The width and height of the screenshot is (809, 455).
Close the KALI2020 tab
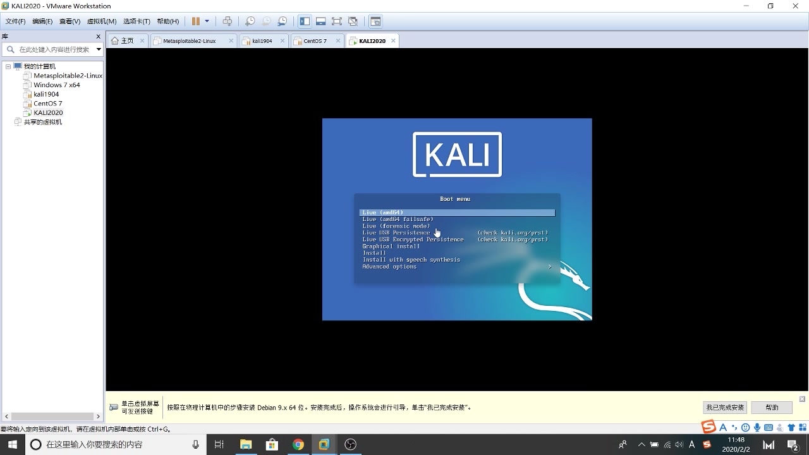coord(393,40)
